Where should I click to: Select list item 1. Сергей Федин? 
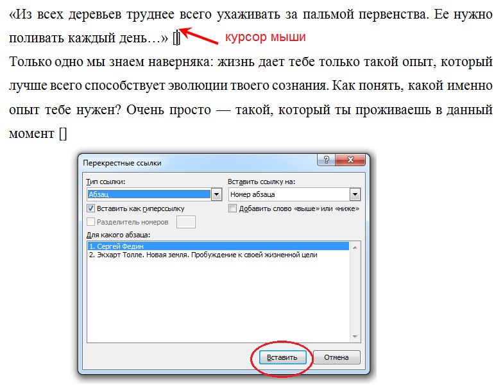point(218,246)
